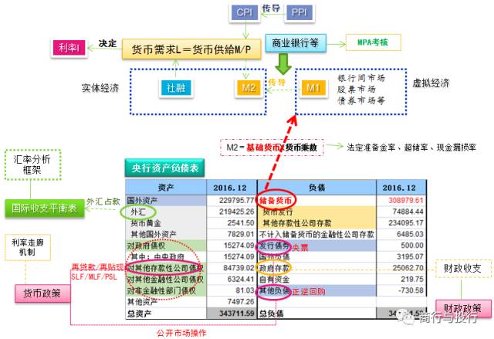Click the 汇率分析框架 dashed box

tap(32, 164)
